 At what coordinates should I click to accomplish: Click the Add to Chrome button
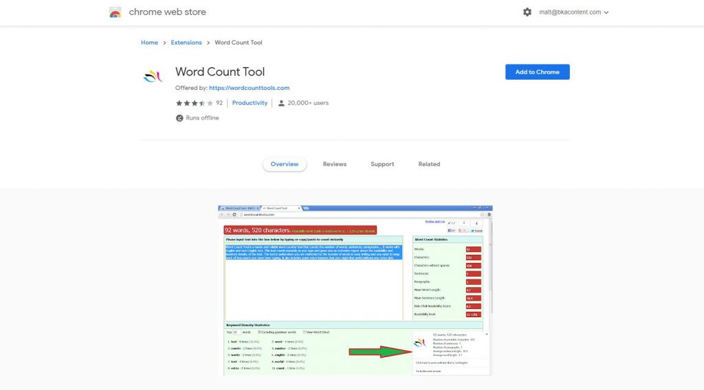538,71
